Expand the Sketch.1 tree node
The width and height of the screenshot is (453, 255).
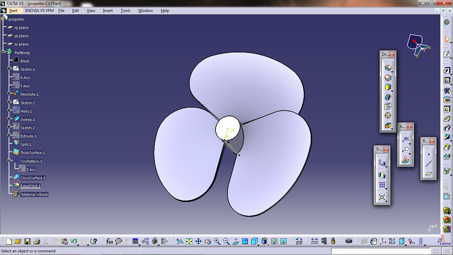click(9, 68)
